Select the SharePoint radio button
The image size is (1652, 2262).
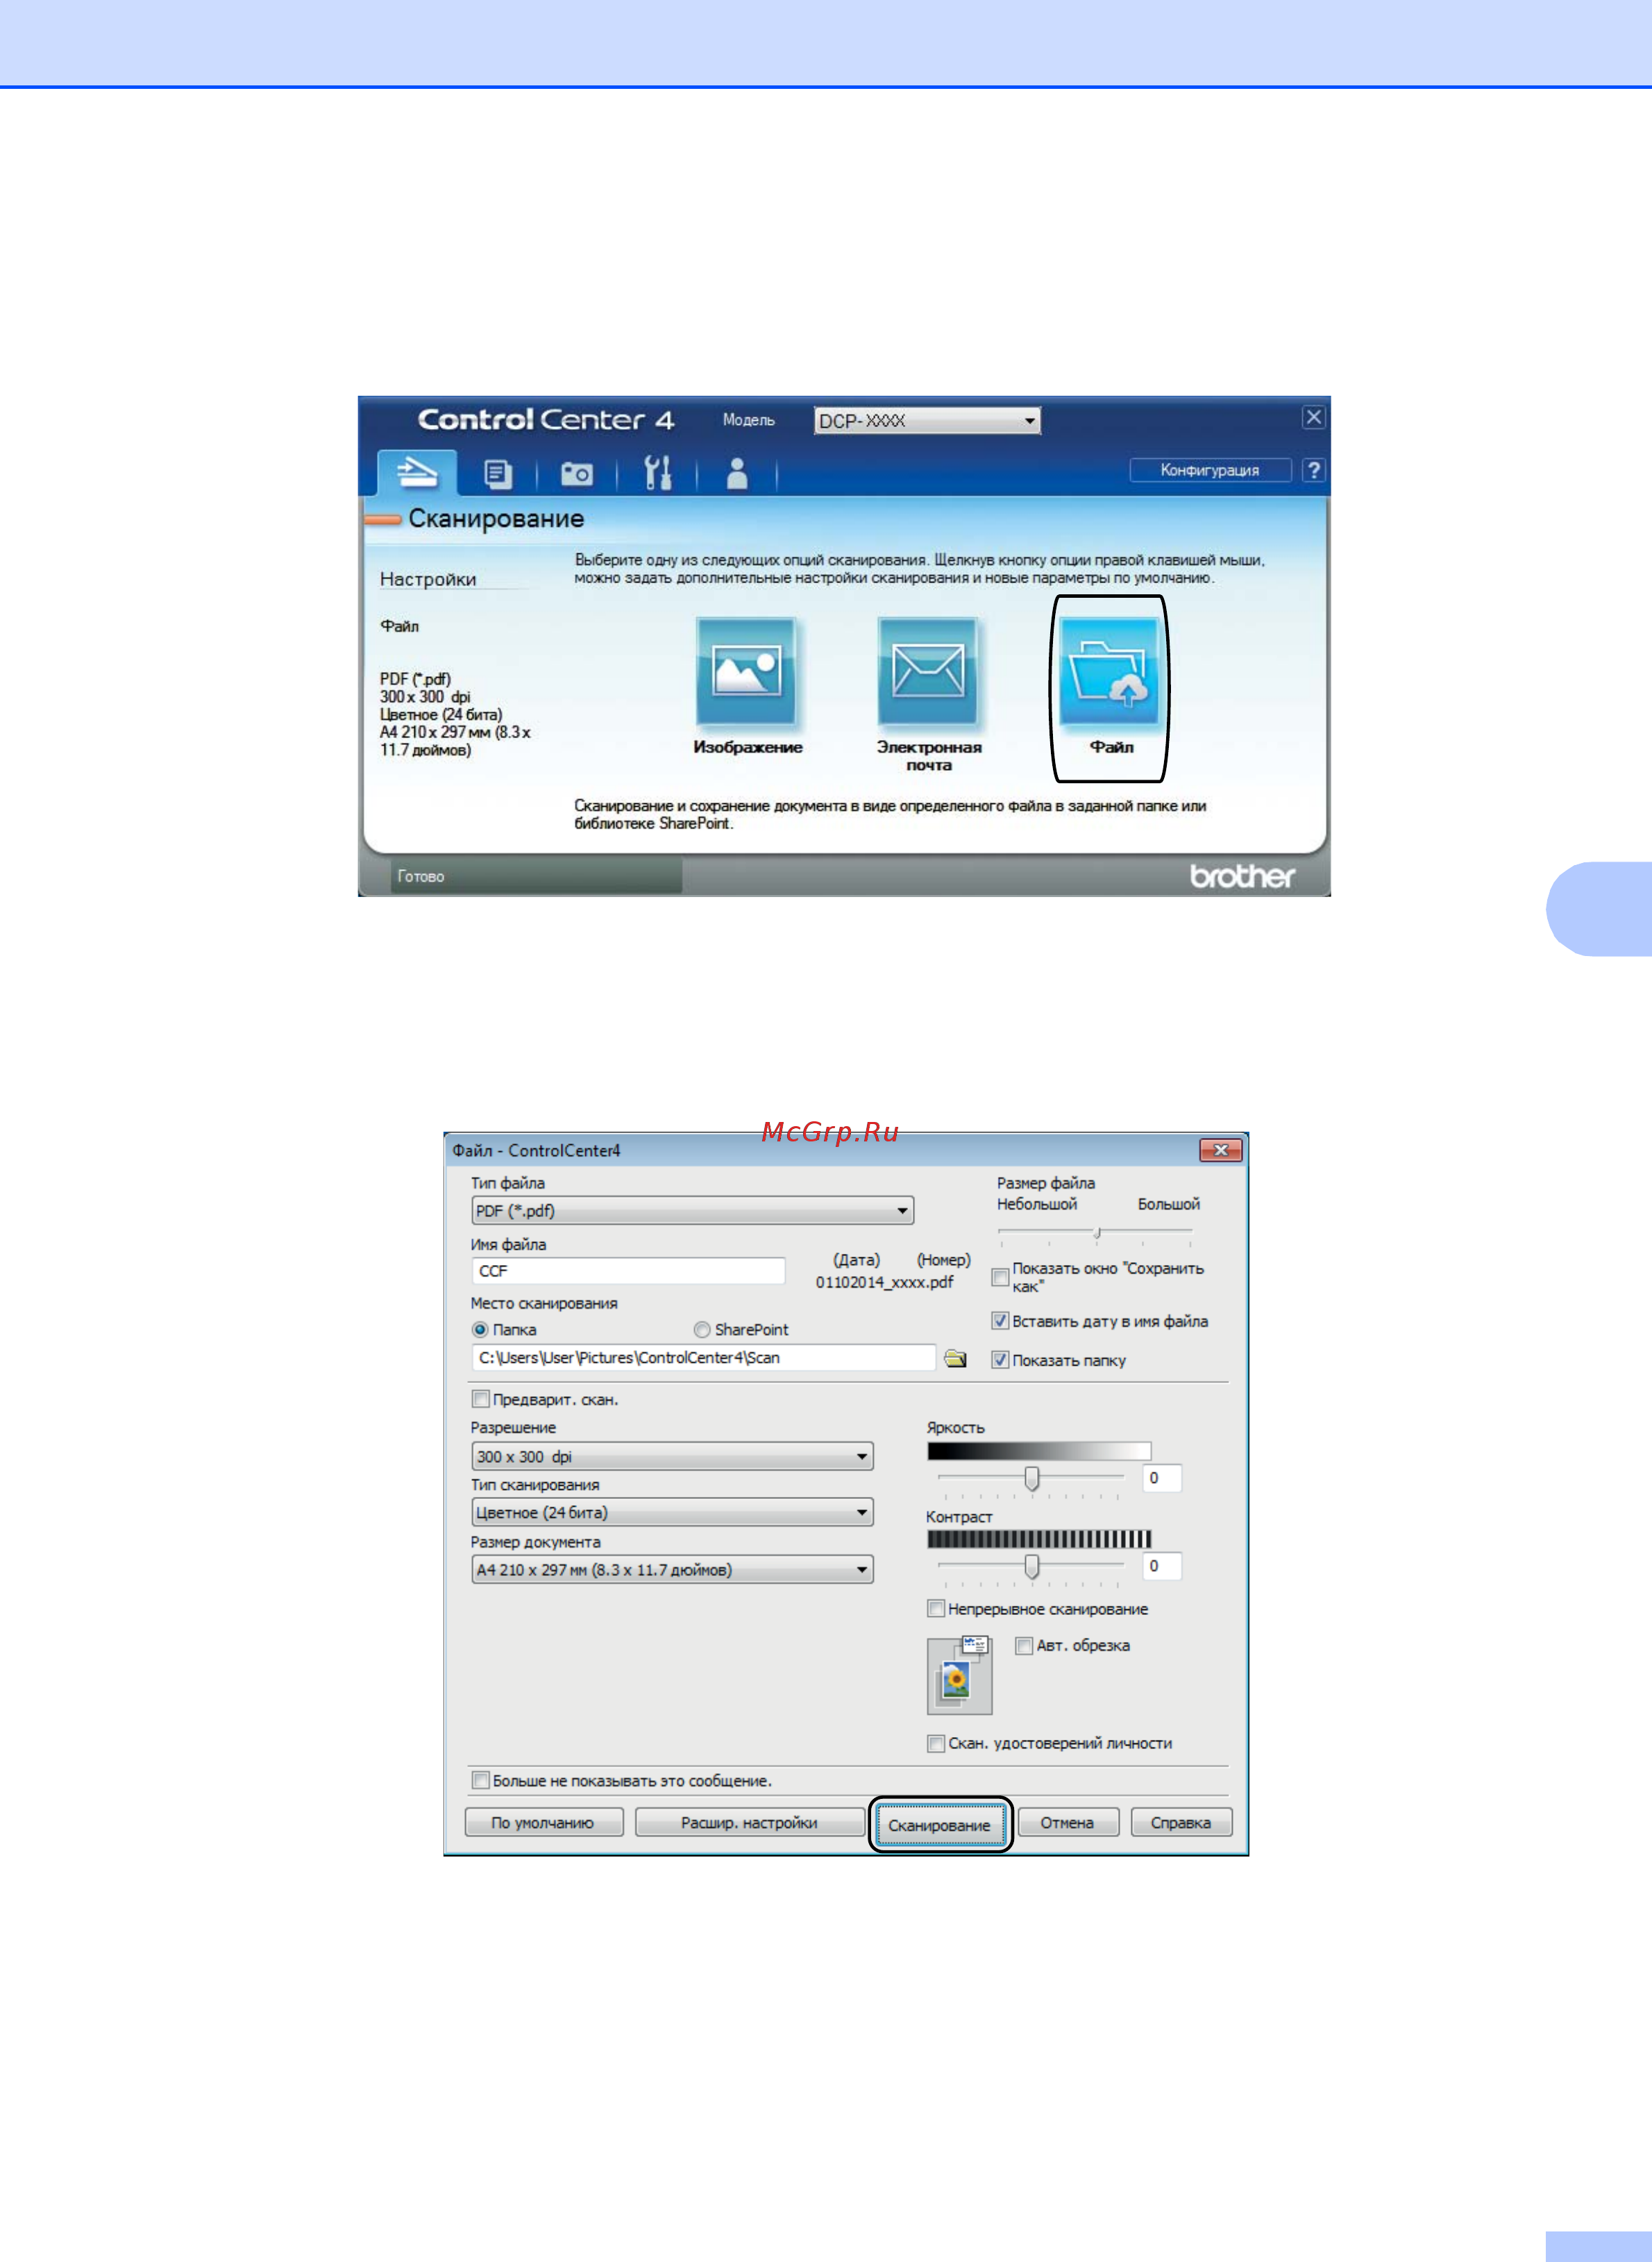(x=701, y=1329)
